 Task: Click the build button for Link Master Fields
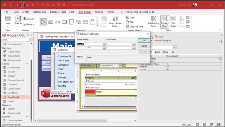click(x=221, y=59)
